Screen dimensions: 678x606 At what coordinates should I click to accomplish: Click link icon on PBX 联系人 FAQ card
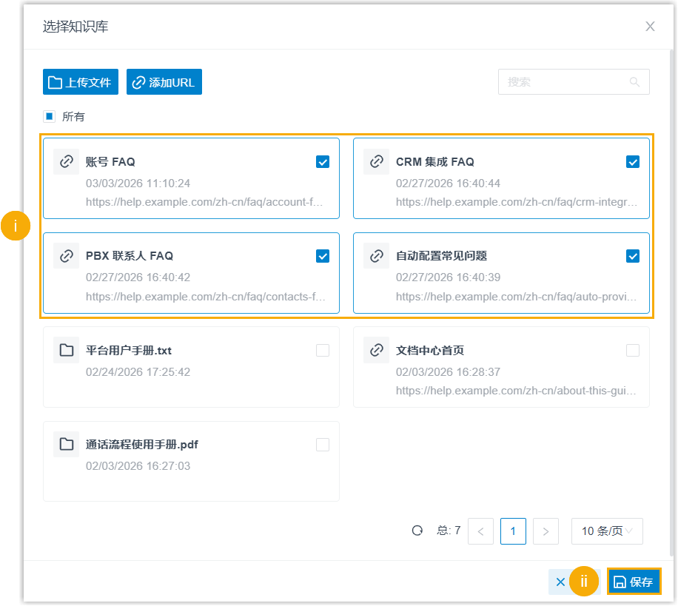(67, 256)
